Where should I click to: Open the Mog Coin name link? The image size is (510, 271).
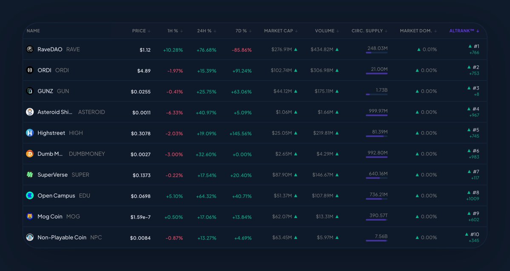50,217
